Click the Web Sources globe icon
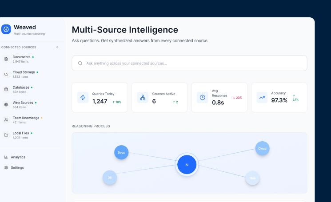The image size is (331, 202). pos(6,105)
